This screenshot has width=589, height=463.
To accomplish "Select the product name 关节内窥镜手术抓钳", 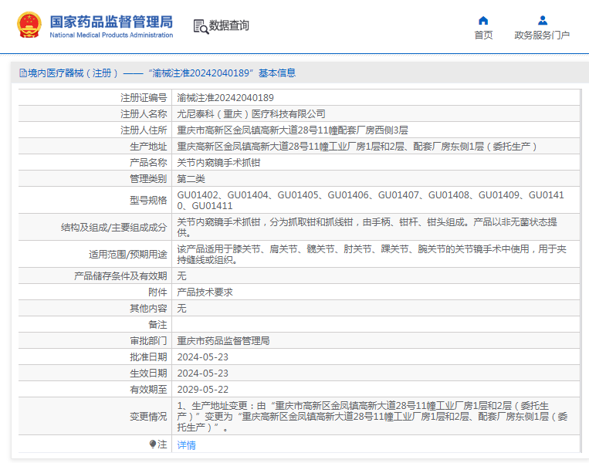I will tap(218, 163).
